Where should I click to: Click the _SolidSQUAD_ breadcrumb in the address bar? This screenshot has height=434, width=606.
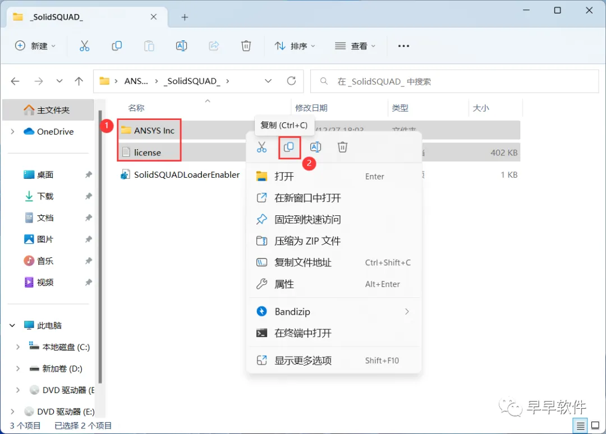pyautogui.click(x=192, y=81)
